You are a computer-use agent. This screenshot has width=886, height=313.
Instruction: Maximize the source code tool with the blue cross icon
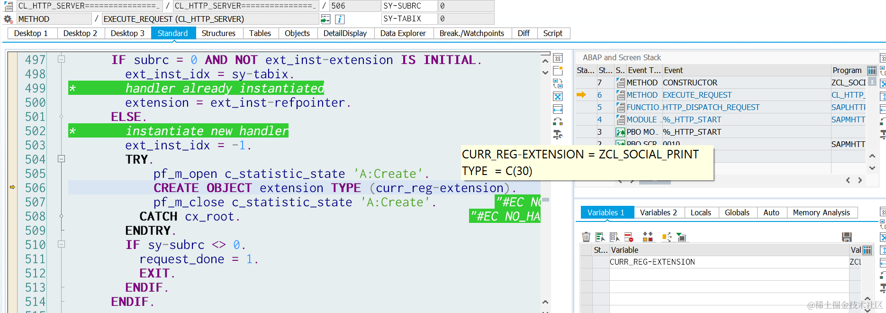pyautogui.click(x=558, y=97)
